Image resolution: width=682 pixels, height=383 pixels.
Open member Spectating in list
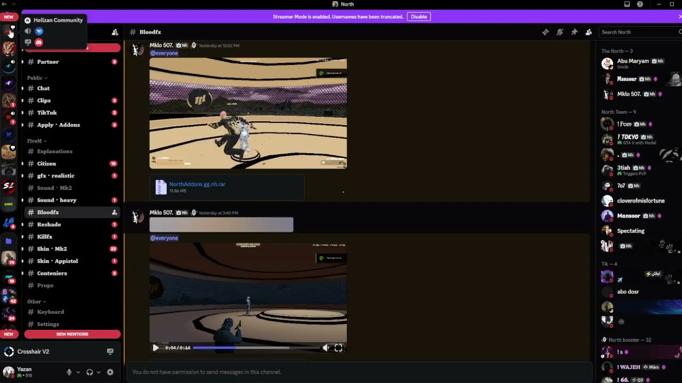[639, 231]
